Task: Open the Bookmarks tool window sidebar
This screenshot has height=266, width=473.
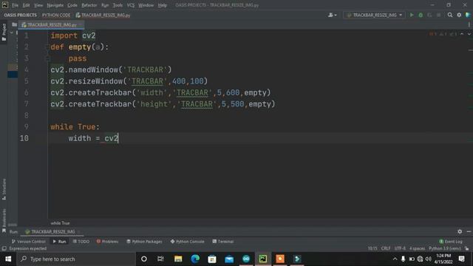Action: coord(4,220)
